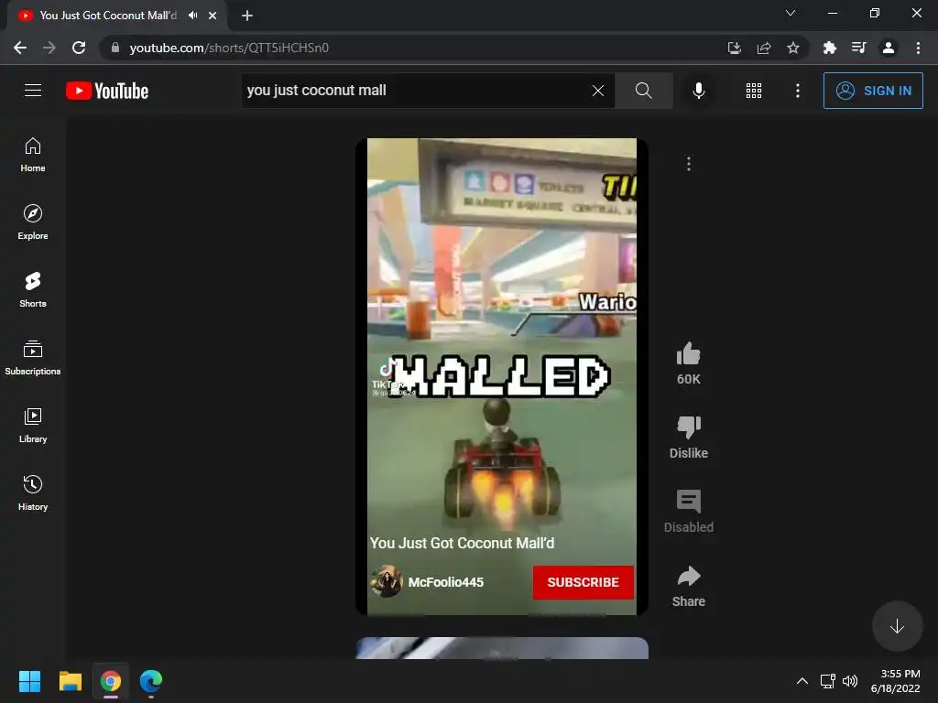The height and width of the screenshot is (703, 938).
Task: Click the install app icon in address bar
Action: [734, 48]
